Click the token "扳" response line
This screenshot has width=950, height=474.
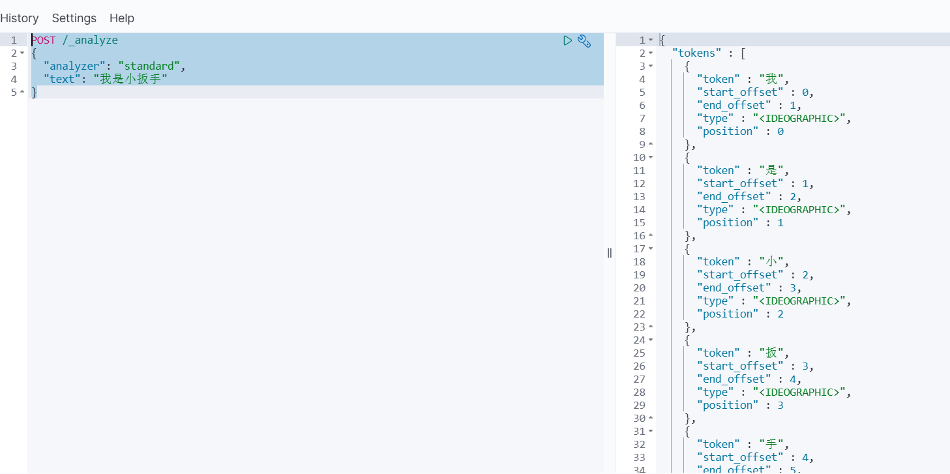[x=743, y=353]
